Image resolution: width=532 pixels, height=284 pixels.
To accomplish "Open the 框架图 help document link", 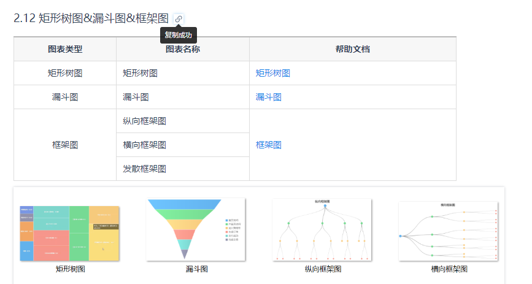I will pos(269,145).
